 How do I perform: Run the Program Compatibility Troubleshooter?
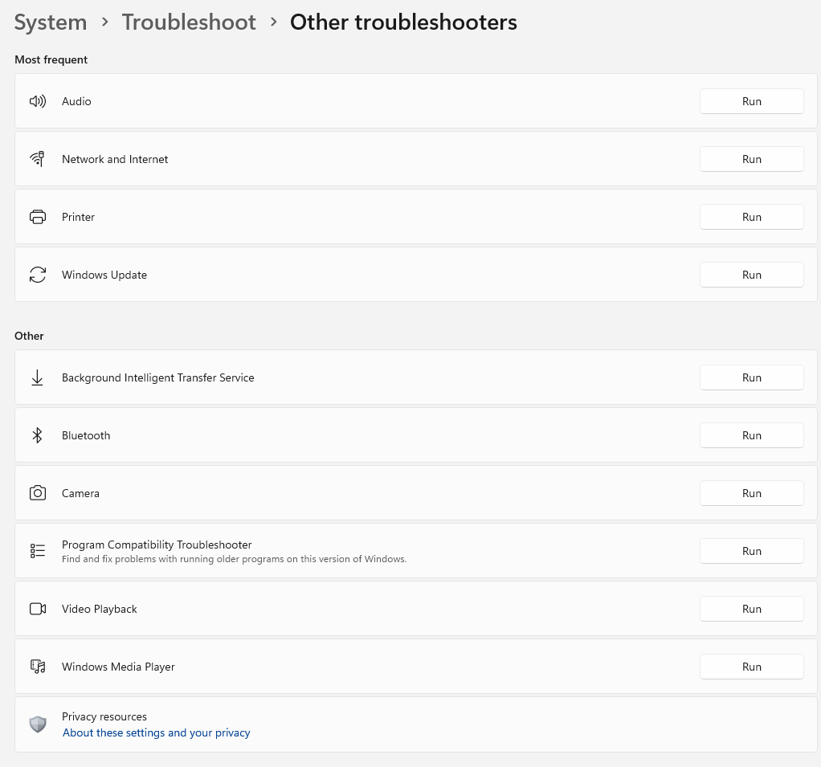point(751,551)
